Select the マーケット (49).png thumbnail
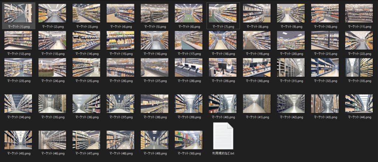This screenshot has height=162, width=378. [155, 140]
